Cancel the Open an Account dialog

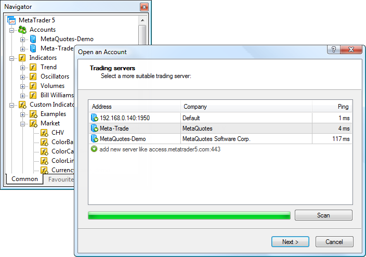point(334,242)
